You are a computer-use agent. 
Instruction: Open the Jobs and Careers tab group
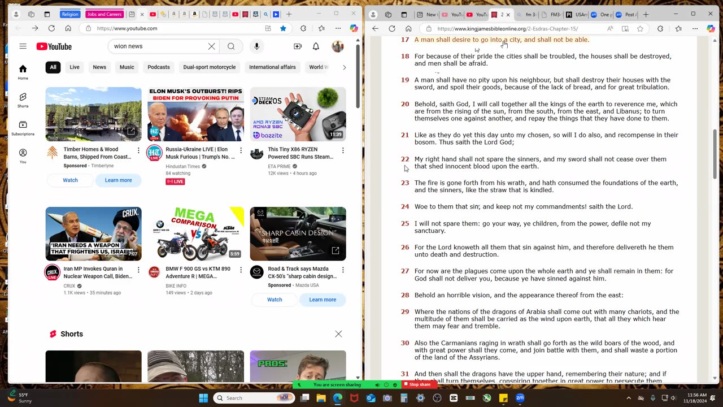(104, 14)
